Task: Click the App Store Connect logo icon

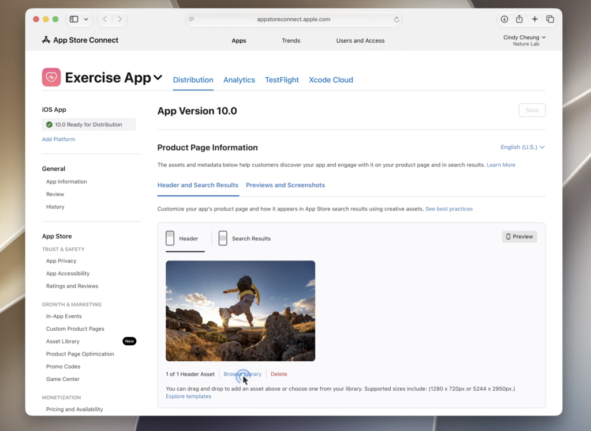Action: point(46,40)
